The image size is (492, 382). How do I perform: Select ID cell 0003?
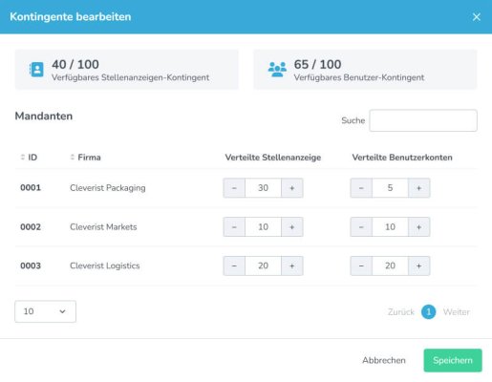point(31,265)
